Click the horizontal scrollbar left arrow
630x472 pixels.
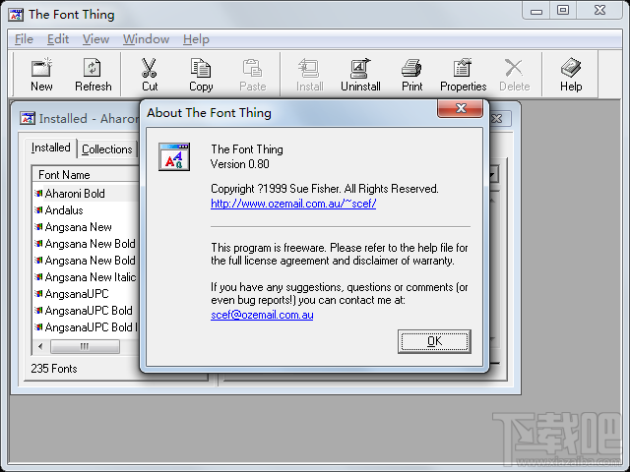pos(40,346)
